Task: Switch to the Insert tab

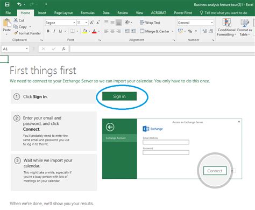Action: [x=42, y=13]
